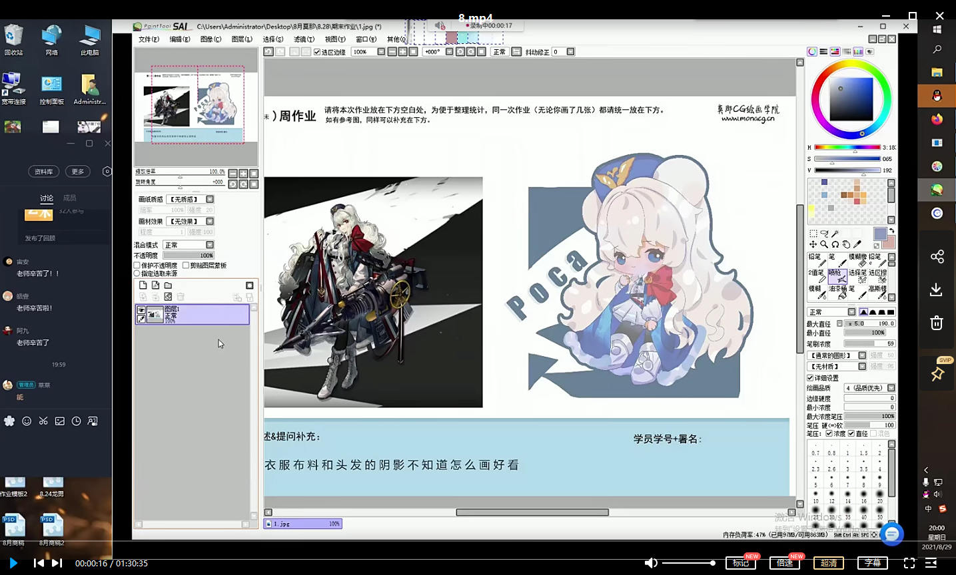Click the 字幕 subtitle button
The height and width of the screenshot is (575, 956).
click(872, 563)
